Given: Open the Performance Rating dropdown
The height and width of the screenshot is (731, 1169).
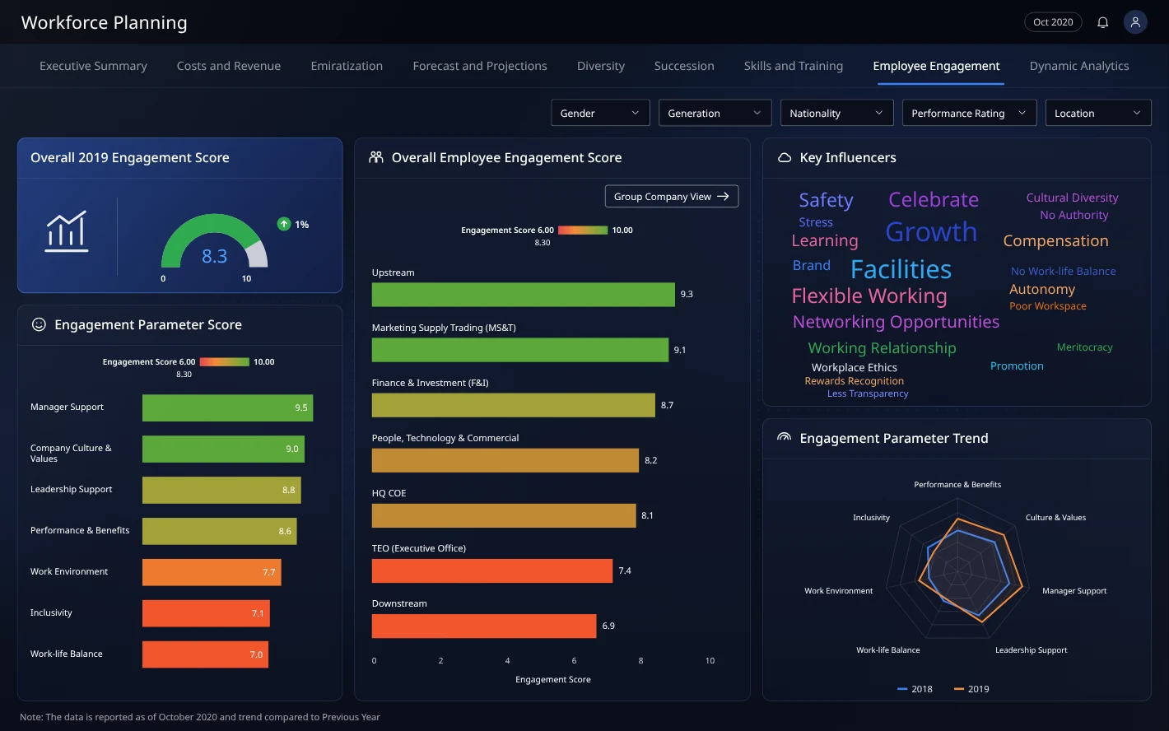Looking at the screenshot, I should [969, 113].
